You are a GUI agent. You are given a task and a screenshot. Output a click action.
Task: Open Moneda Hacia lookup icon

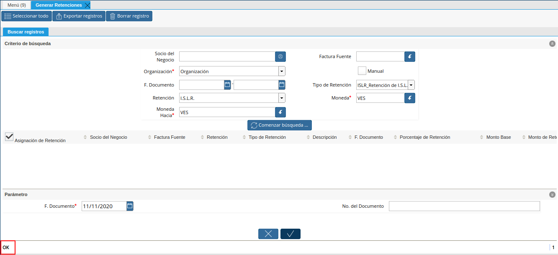tap(280, 112)
